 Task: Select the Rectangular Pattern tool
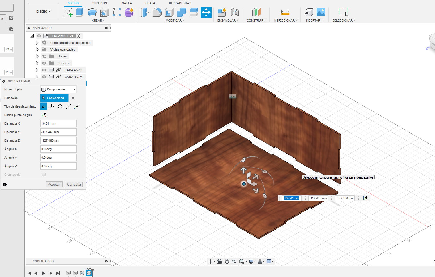coord(117,12)
